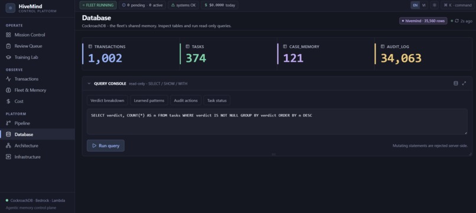476x213 pixels.
Task: Click the 'QUERY CONSOLE' header title
Action: (x=110, y=84)
